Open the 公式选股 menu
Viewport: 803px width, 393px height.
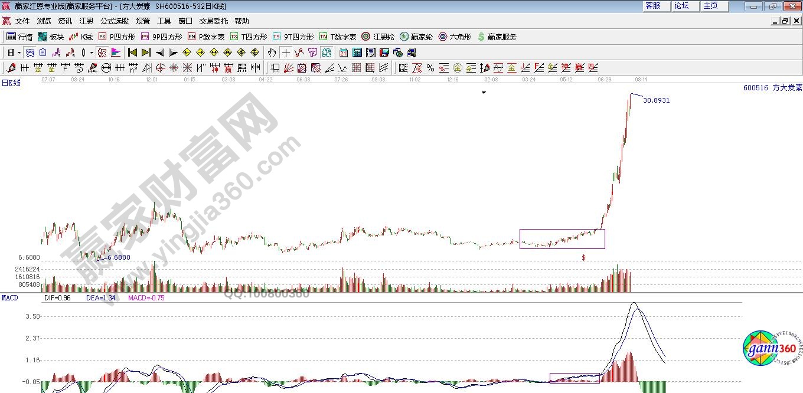click(114, 21)
